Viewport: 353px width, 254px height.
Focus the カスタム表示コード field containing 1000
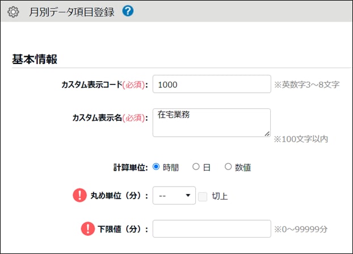click(x=211, y=84)
